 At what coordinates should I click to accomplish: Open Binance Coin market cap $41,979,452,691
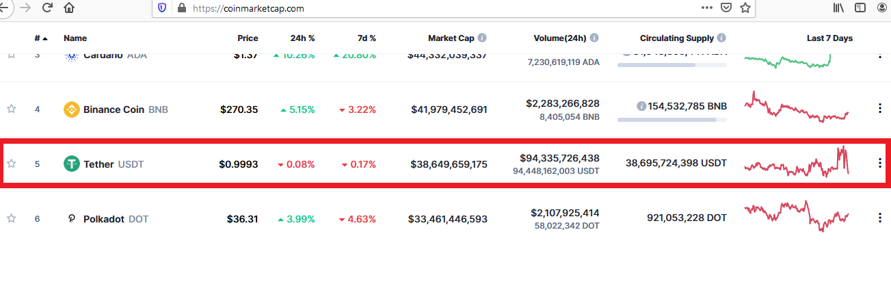pos(449,110)
